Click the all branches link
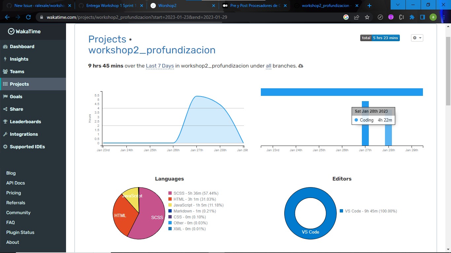The height and width of the screenshot is (253, 451). 268,66
